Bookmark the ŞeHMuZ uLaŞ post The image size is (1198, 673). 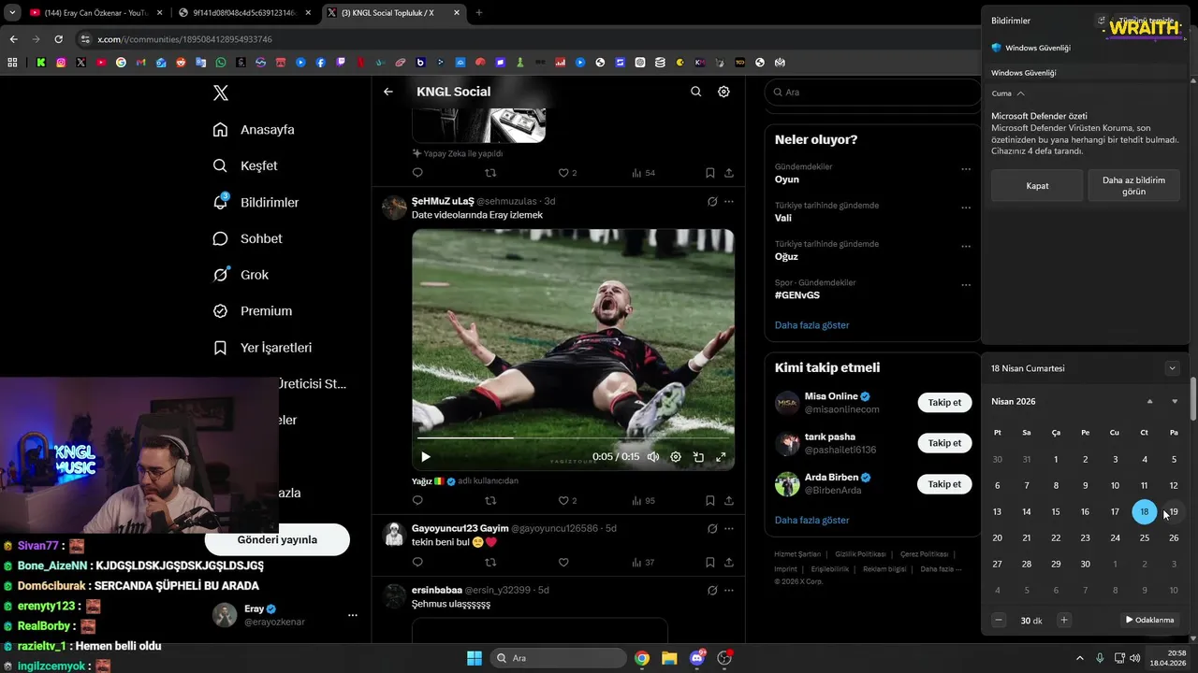710,500
